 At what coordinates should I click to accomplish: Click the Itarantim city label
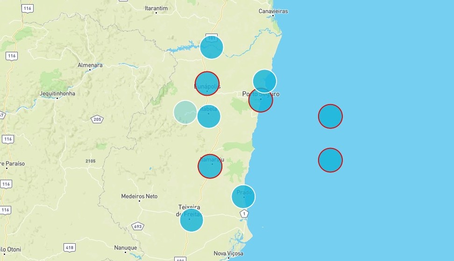(156, 8)
